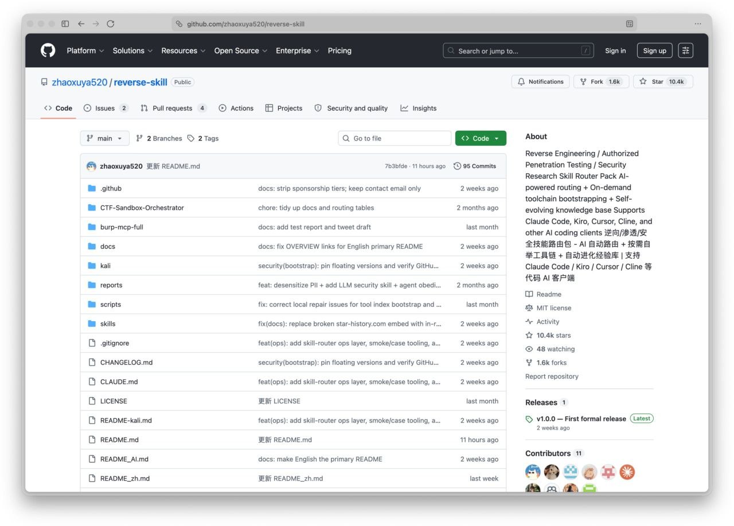Open the reader icon in address bar
Screen dimensions: 734x526
[630, 24]
